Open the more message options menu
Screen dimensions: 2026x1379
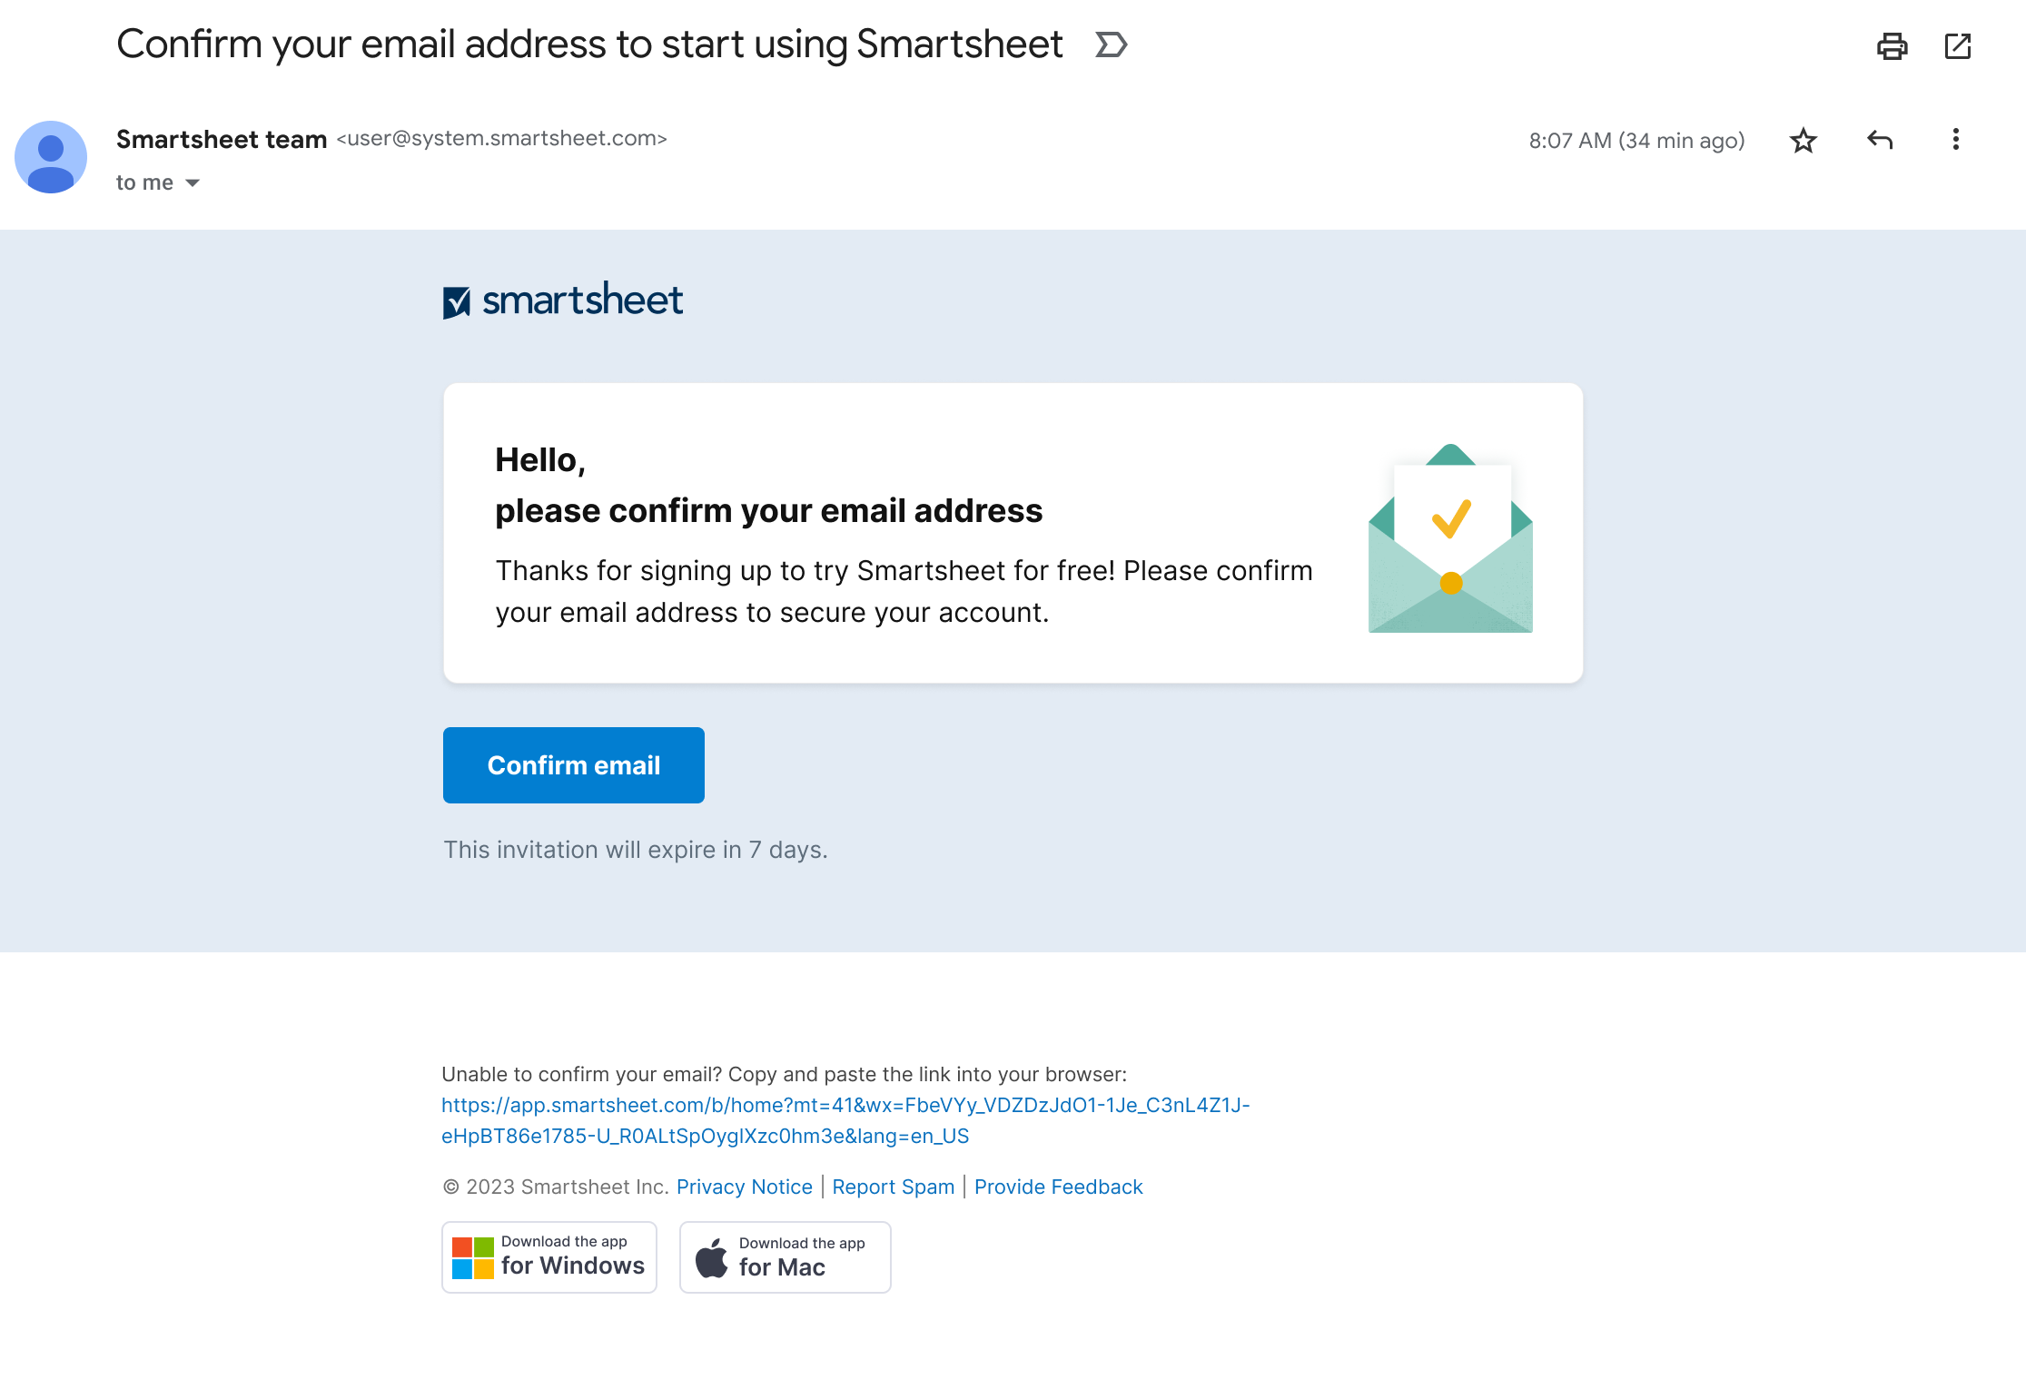tap(1955, 140)
